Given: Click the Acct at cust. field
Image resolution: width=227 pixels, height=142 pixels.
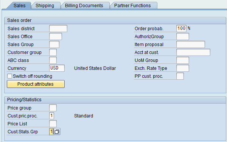Looking at the screenshot, I should (x=193, y=52).
